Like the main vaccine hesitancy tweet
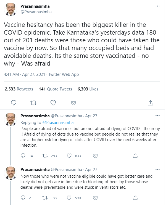The image size is (166, 205). point(53,103)
